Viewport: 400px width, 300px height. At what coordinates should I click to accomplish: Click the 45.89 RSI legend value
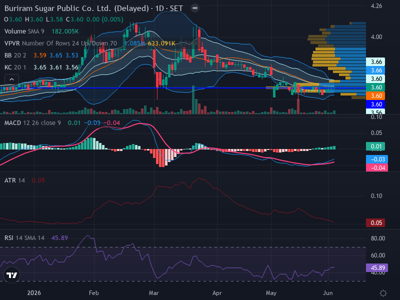(59, 238)
